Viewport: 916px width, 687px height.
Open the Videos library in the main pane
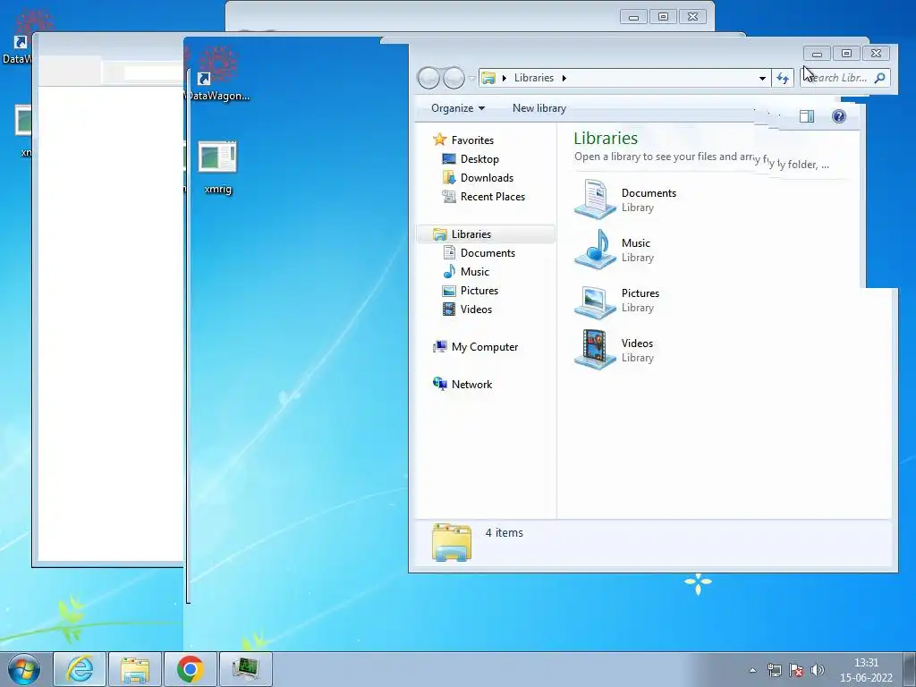[x=614, y=350]
